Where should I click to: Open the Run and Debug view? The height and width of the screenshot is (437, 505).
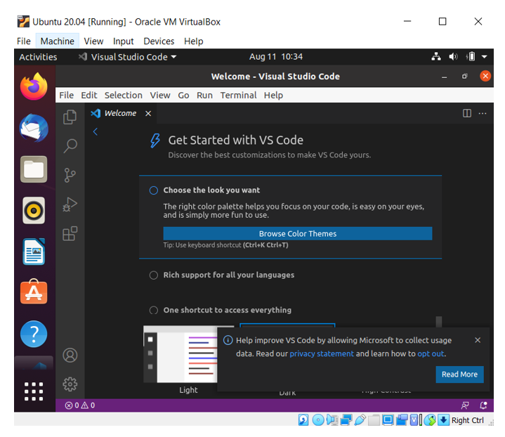pyautogui.click(x=70, y=204)
